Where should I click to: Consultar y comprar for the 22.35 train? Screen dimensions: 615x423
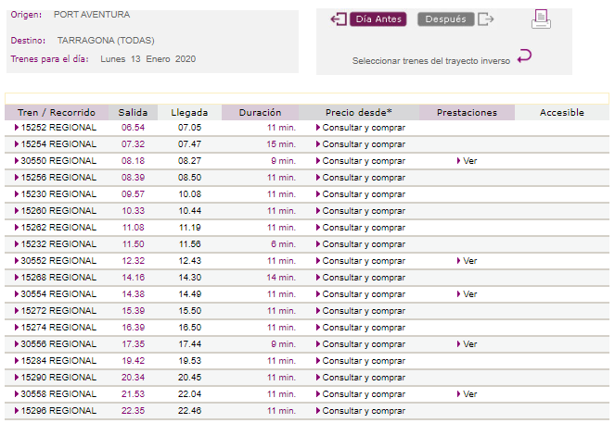point(361,411)
